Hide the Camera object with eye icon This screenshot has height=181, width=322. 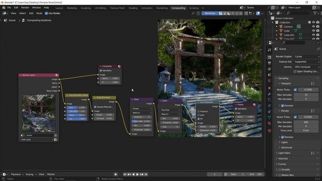pyautogui.click(x=313, y=27)
